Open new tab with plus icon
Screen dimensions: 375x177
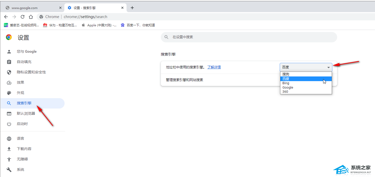pyautogui.click(x=132, y=8)
